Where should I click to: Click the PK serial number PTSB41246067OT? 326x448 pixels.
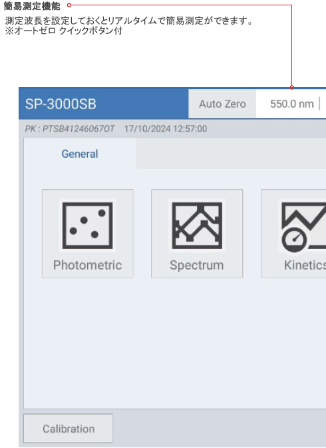[x=70, y=128]
